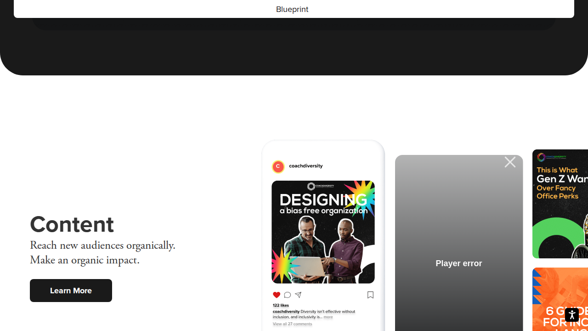
Task: Click the Content heading
Action: tap(72, 224)
